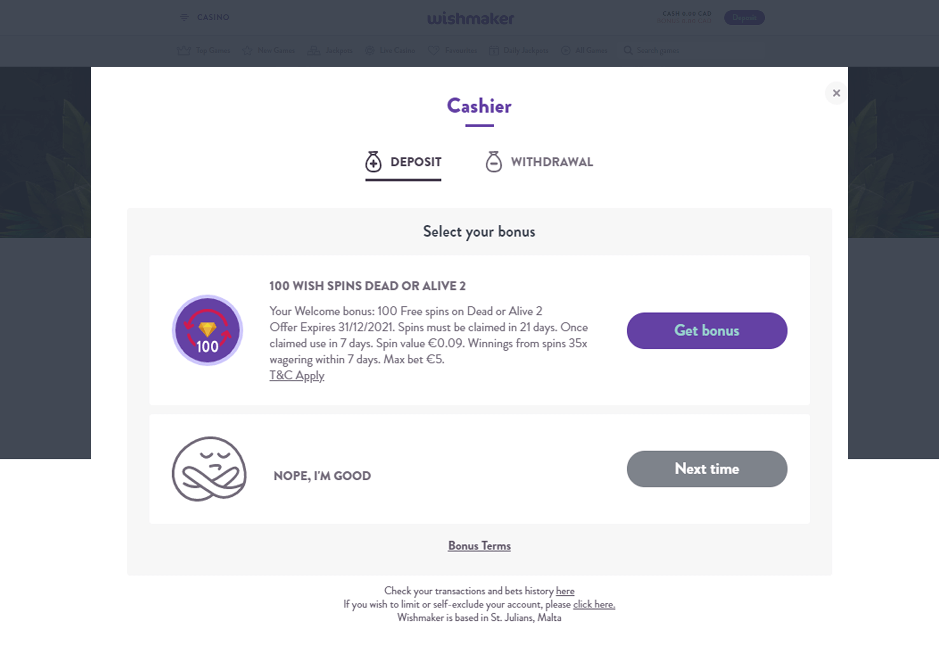Click the Jackpots podium icon
Viewport: 939px width, 645px height.
tap(314, 51)
